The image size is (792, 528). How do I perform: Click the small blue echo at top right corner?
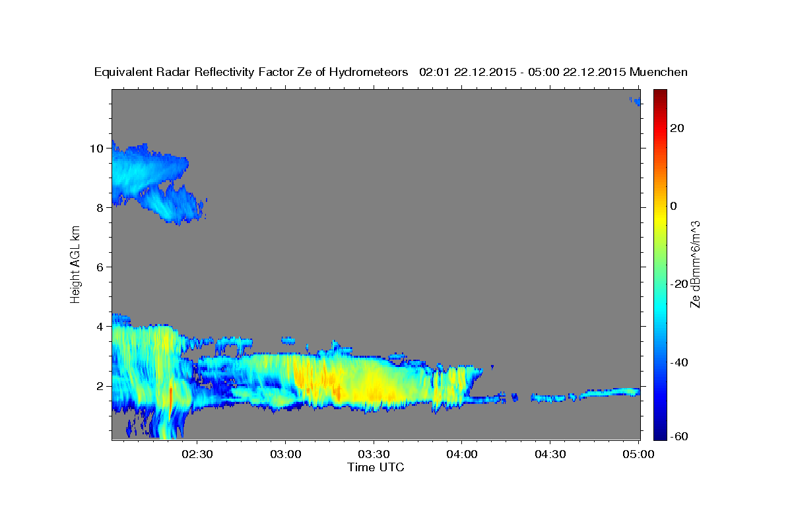click(636, 101)
